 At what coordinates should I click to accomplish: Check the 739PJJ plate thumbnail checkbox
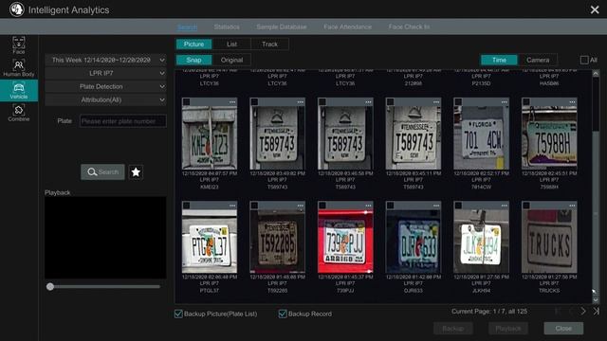(322, 206)
